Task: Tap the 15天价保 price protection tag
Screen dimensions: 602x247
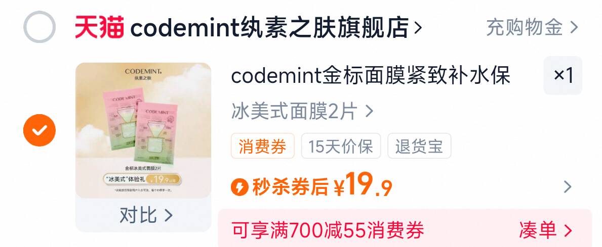Action: click(341, 146)
